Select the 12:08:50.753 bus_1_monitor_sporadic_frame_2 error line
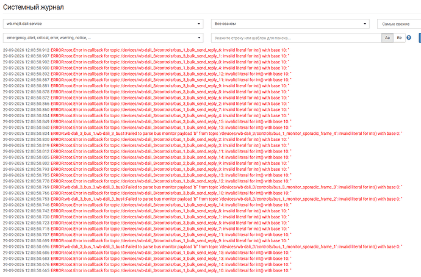This screenshot has width=421, height=277. [x=203, y=199]
